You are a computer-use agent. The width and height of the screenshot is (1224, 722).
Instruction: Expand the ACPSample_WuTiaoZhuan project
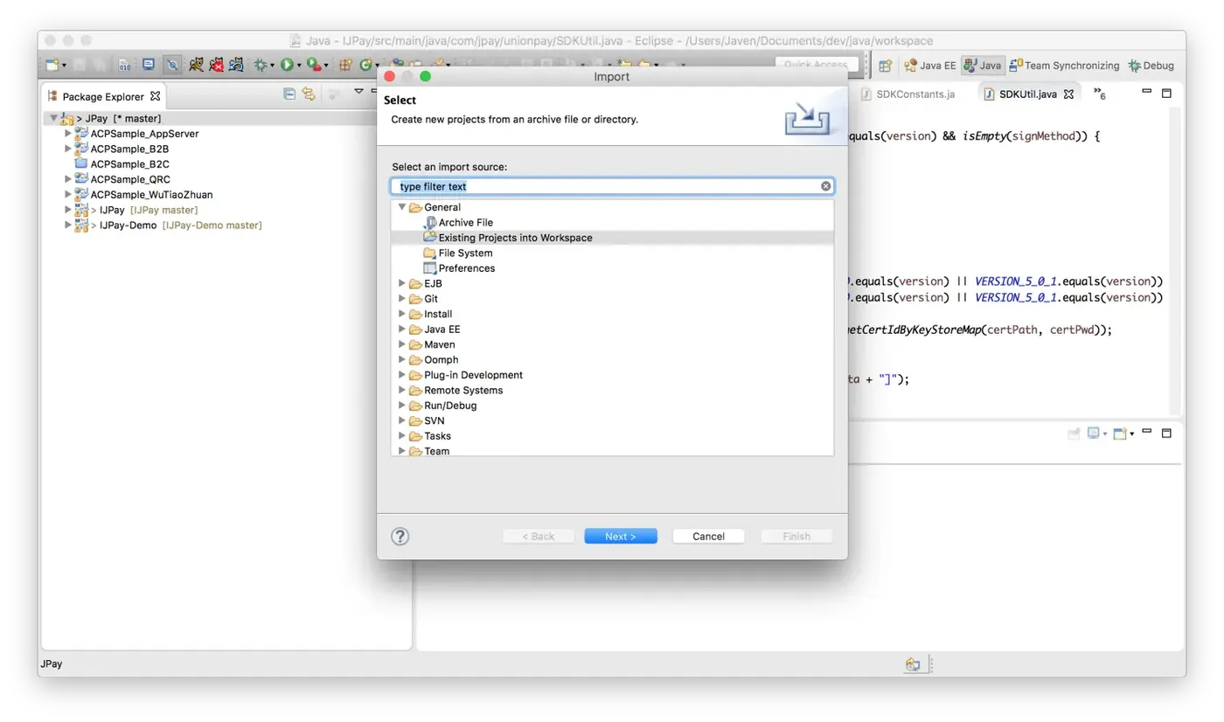(68, 194)
